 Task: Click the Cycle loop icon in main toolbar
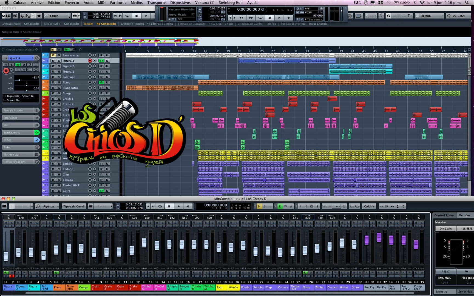tap(127, 16)
